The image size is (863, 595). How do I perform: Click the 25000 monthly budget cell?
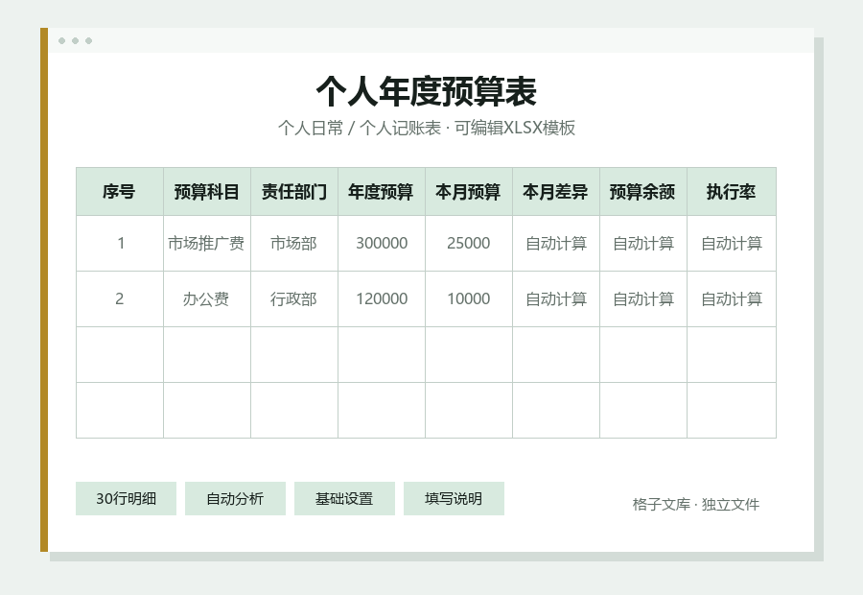point(469,243)
